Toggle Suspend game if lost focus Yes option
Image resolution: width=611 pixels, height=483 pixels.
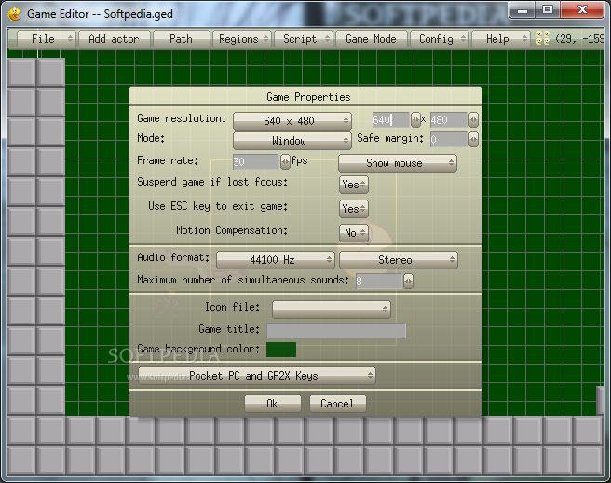(x=353, y=185)
